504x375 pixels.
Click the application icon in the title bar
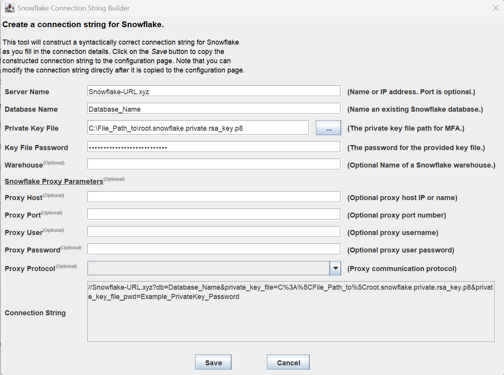tap(9, 8)
